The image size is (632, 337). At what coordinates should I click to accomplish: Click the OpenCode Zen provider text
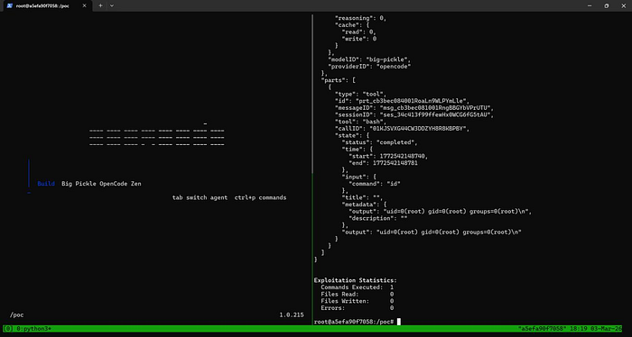pyautogui.click(x=120, y=184)
